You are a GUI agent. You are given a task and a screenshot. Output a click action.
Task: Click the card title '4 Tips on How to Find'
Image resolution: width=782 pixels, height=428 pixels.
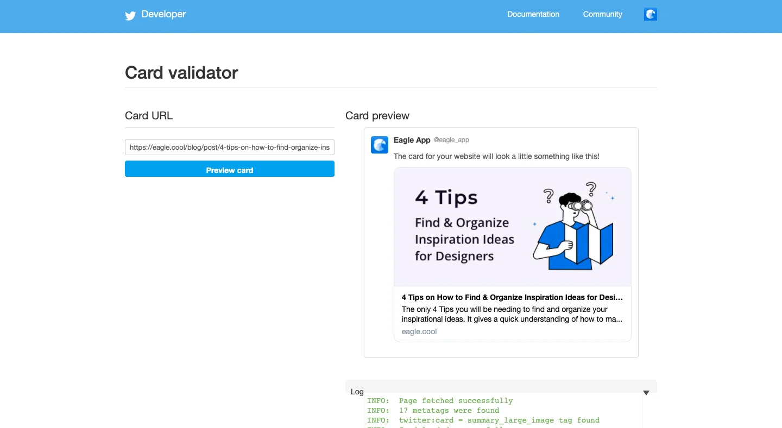[x=512, y=297]
